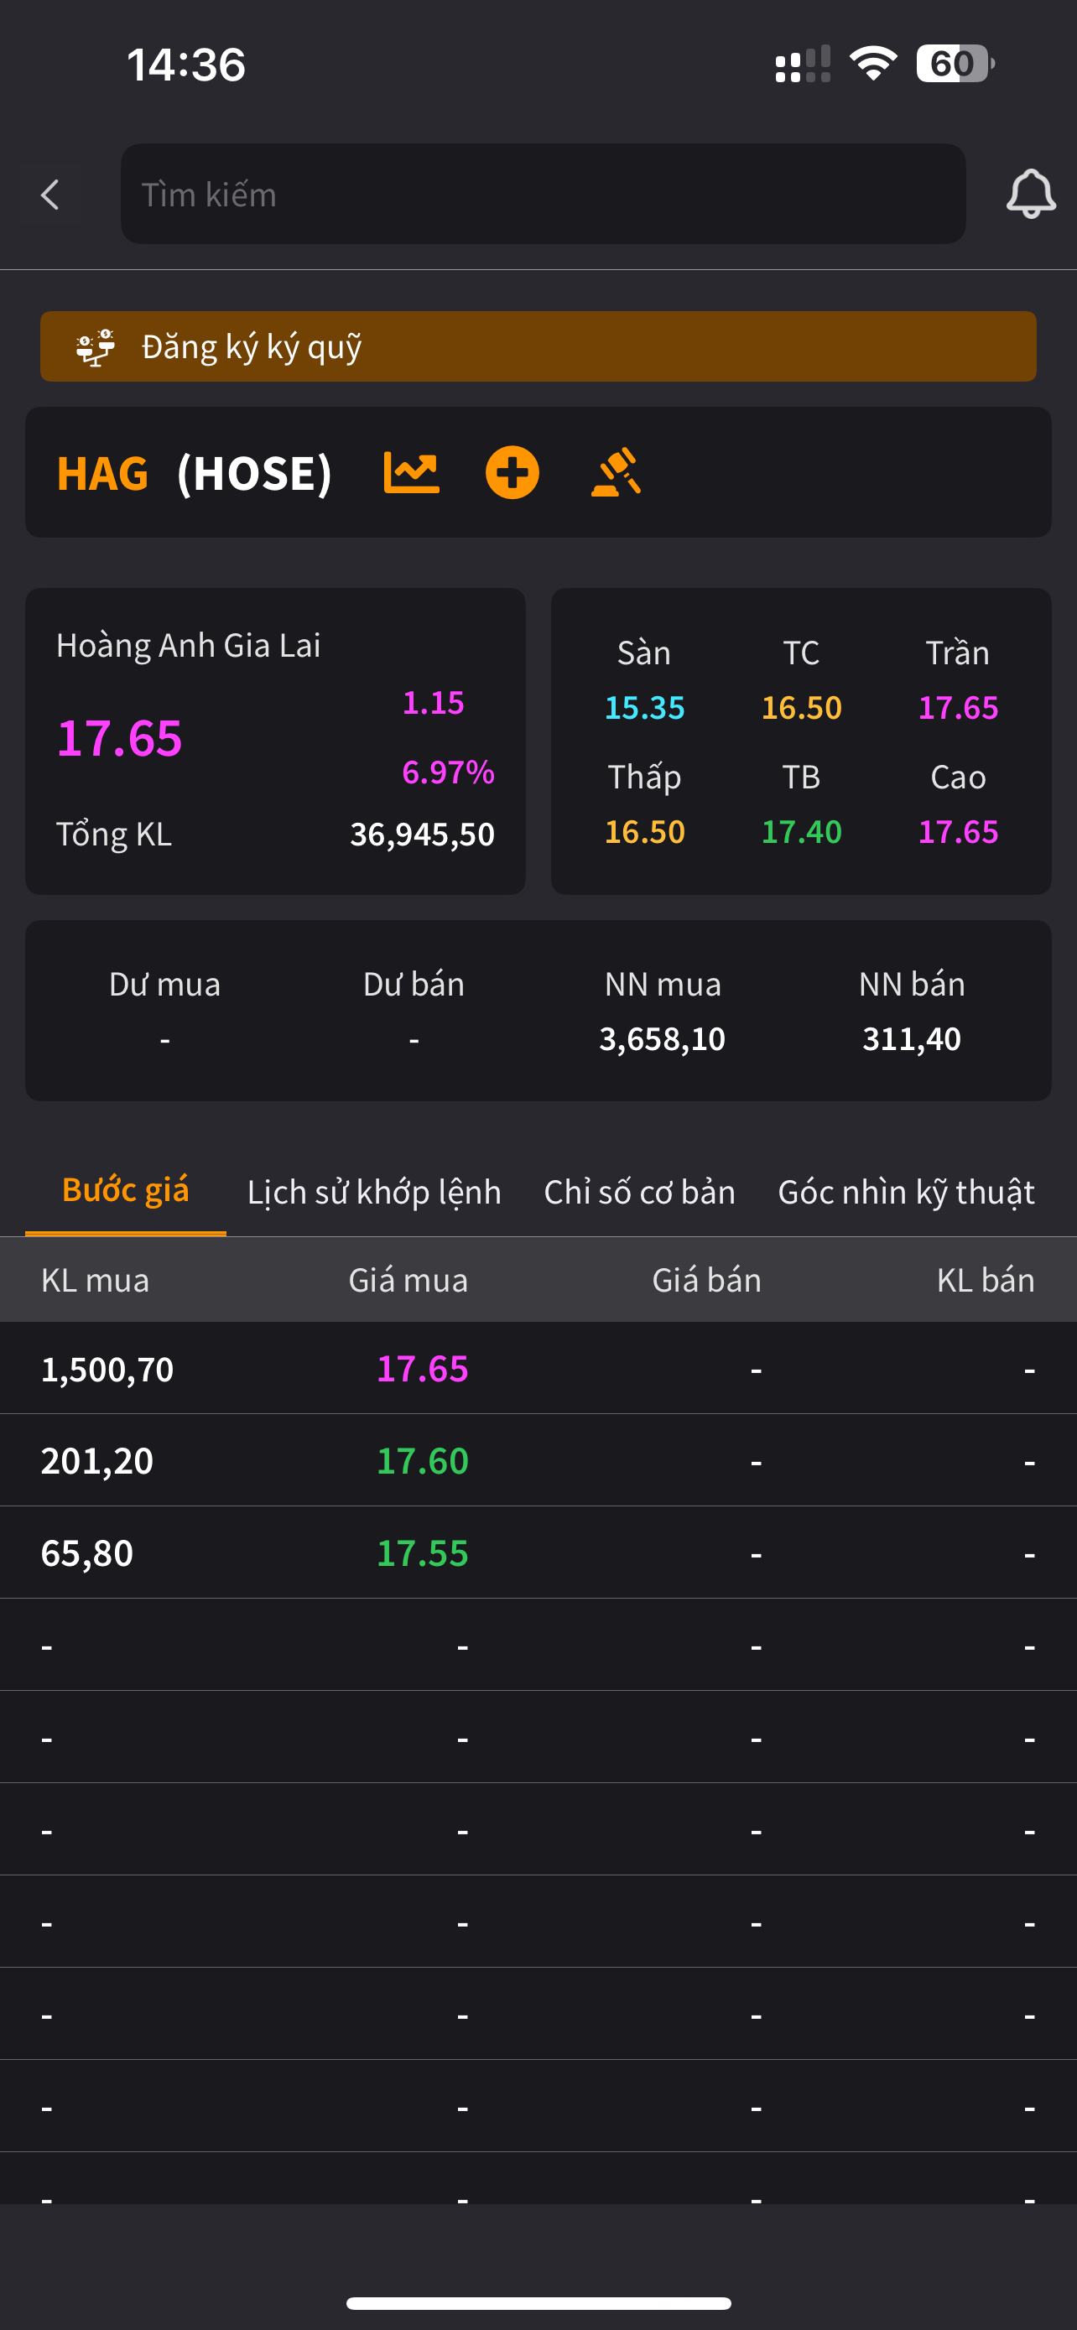Tap the price change value 1.15
The width and height of the screenshot is (1077, 2330).
tap(433, 703)
